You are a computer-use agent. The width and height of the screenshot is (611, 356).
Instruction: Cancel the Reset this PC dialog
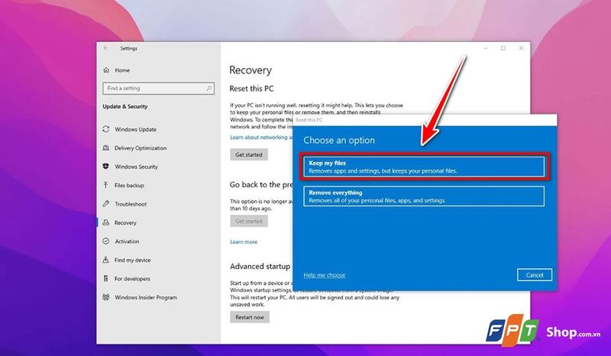(534, 275)
